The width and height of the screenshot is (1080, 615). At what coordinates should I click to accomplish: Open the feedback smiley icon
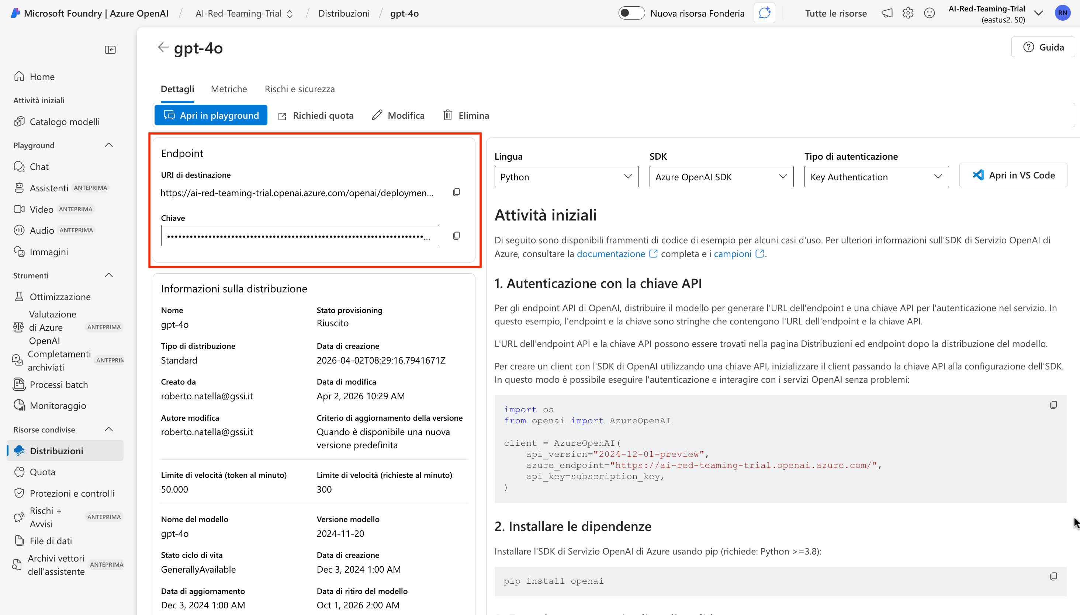tap(929, 14)
